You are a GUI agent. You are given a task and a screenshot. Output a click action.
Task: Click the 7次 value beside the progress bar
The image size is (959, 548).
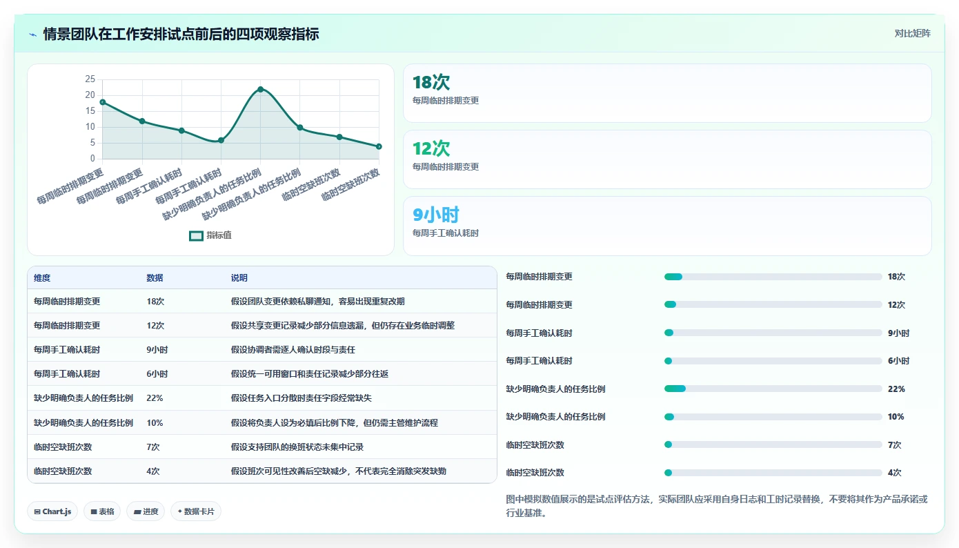pos(895,445)
